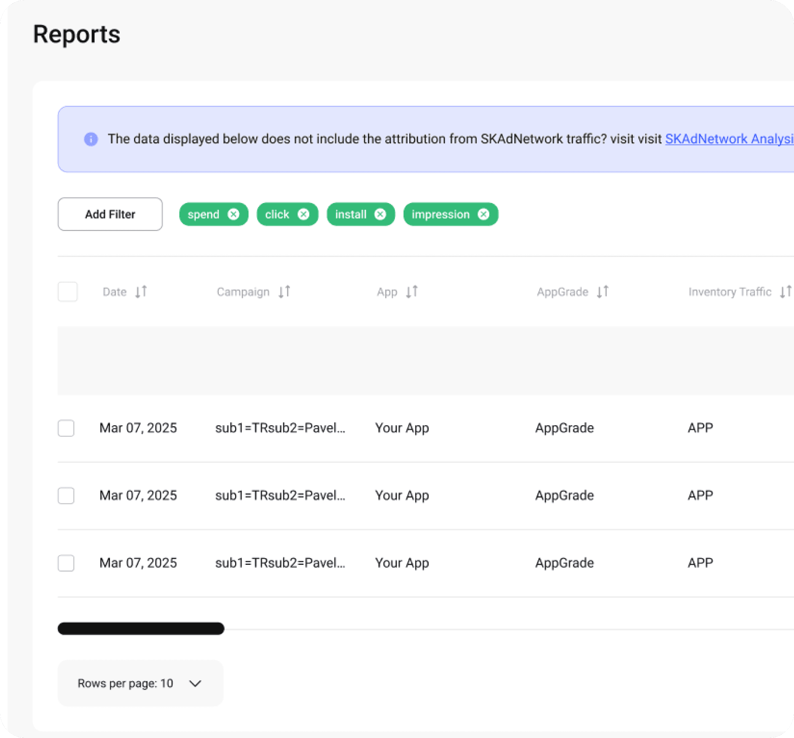
Task: Open the Rows per page dropdown
Action: click(x=140, y=683)
